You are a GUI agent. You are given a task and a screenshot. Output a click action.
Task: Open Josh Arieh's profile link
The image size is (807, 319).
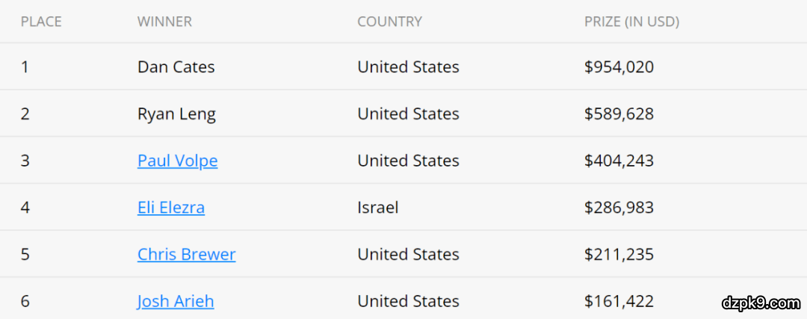[176, 301]
